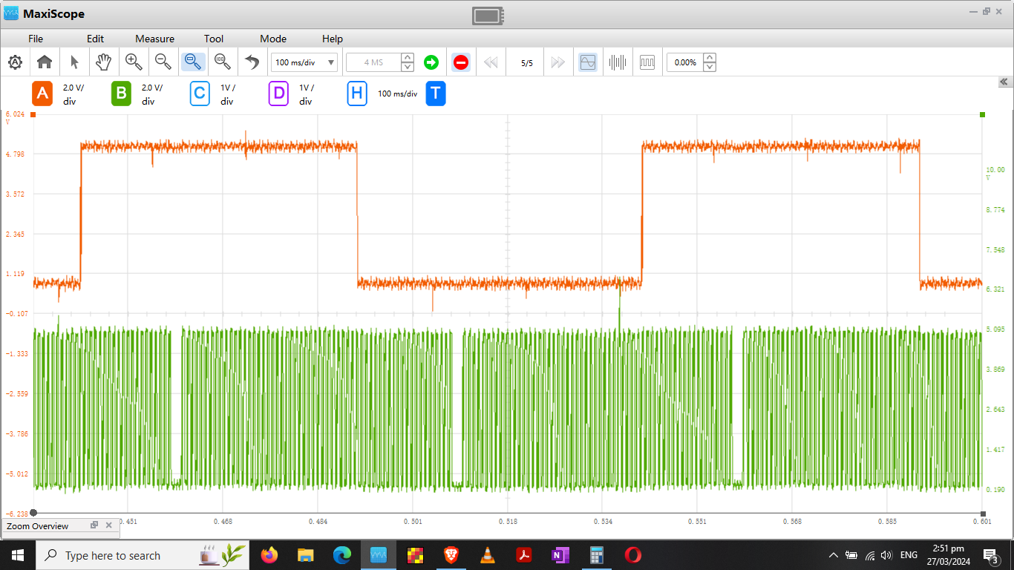Toggle channel B green button
Viewport: 1014px width, 570px height.
[x=121, y=94]
